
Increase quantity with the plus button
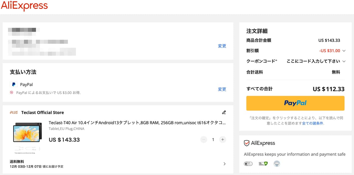[x=223, y=140]
